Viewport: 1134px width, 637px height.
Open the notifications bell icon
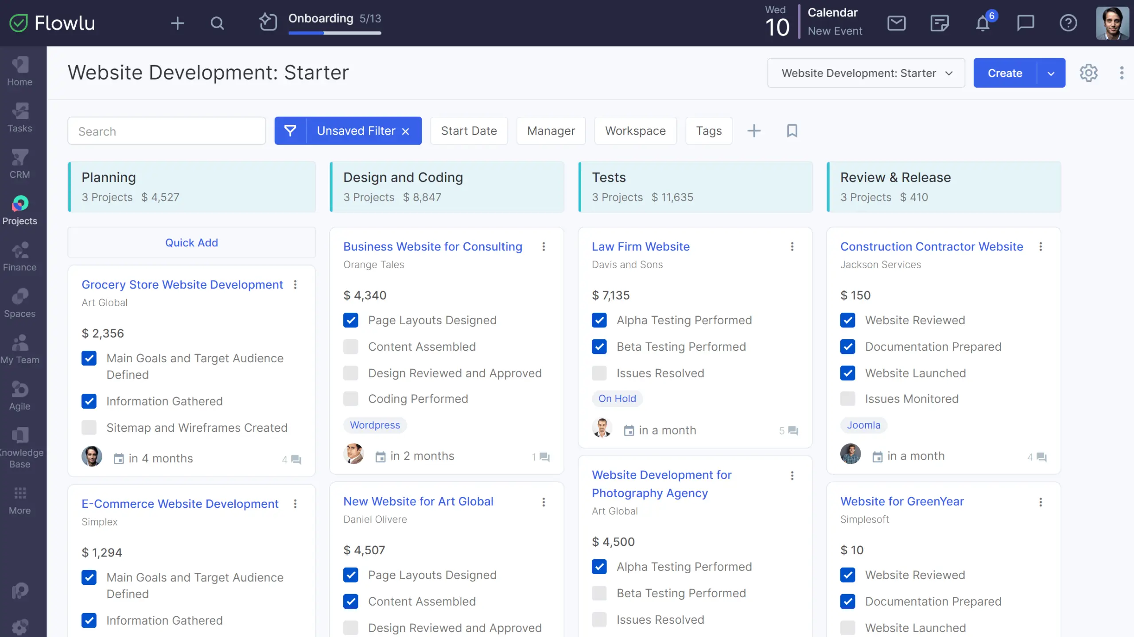tap(983, 23)
